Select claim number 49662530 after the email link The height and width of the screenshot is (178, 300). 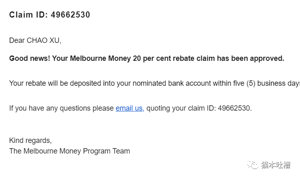(235, 108)
